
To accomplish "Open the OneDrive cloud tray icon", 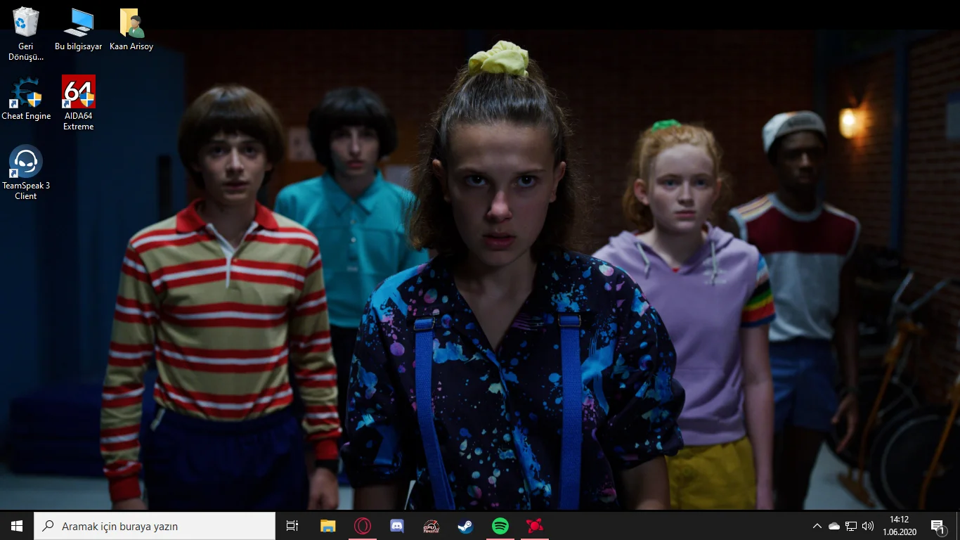I will [834, 526].
